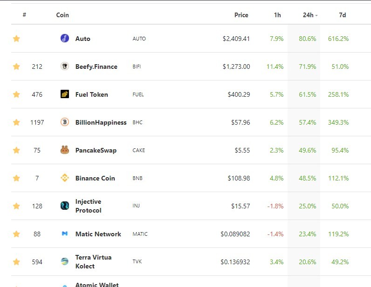The image size is (371, 287).
Task: Sort by the Coin column header
Action: [62, 15]
